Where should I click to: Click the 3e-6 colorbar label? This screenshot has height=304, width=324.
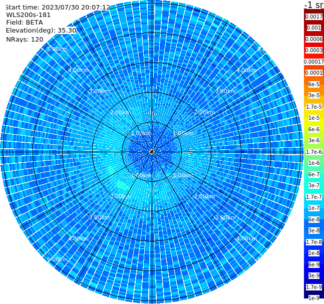pos(313,140)
